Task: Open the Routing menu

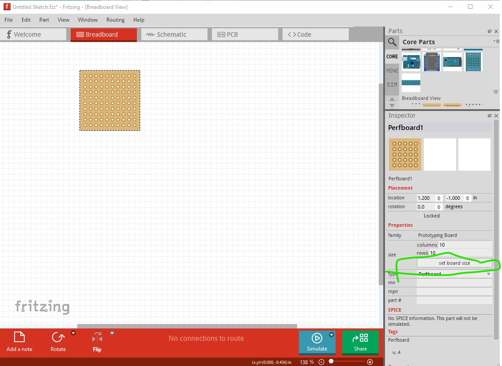Action: (115, 20)
